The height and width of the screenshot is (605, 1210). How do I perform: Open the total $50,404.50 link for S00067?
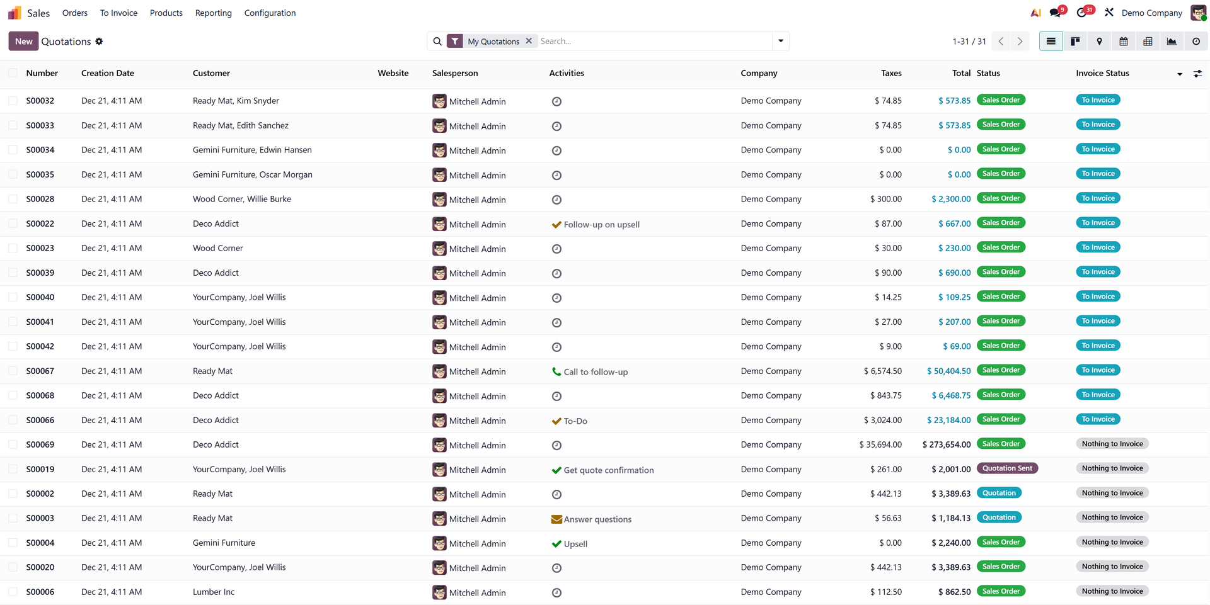pos(948,371)
